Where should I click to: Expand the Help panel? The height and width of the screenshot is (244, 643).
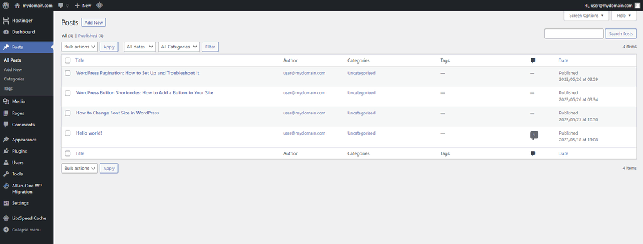[x=624, y=16]
